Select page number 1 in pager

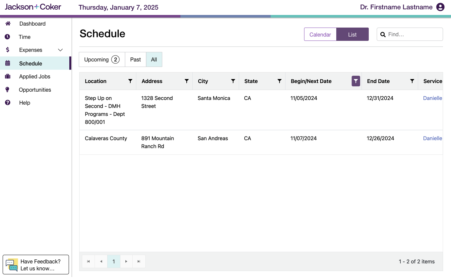click(x=114, y=261)
